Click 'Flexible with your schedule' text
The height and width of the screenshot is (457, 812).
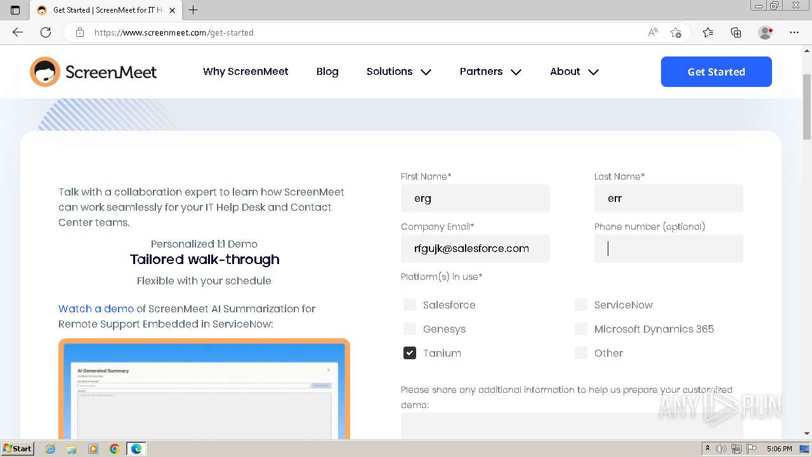coord(204,281)
